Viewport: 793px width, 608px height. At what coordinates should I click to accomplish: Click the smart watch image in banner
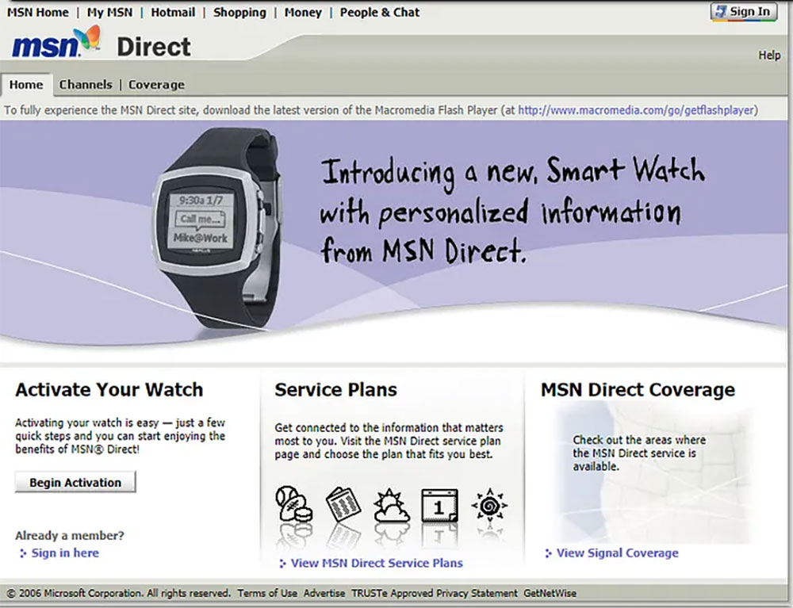216,228
